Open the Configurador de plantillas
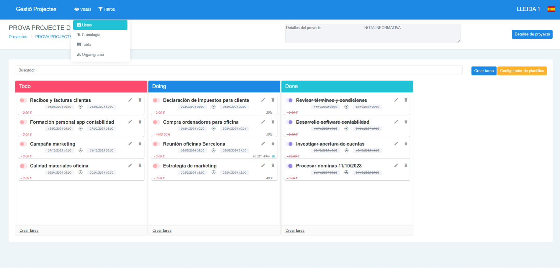This screenshot has width=560, height=268. pyautogui.click(x=522, y=71)
